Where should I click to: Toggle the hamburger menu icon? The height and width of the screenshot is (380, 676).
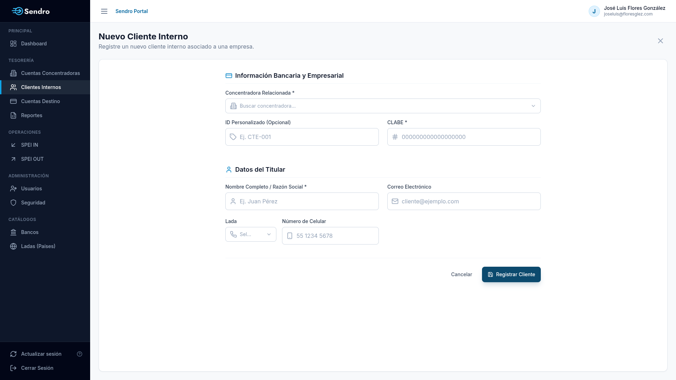click(x=104, y=11)
